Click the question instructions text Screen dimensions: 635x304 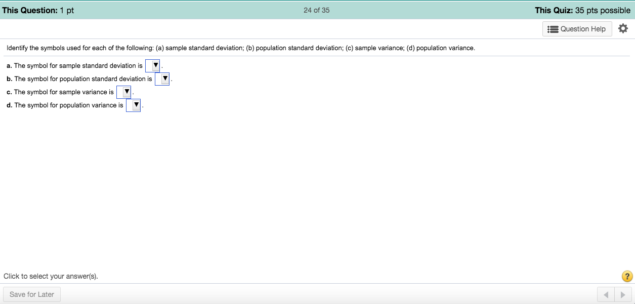point(240,48)
